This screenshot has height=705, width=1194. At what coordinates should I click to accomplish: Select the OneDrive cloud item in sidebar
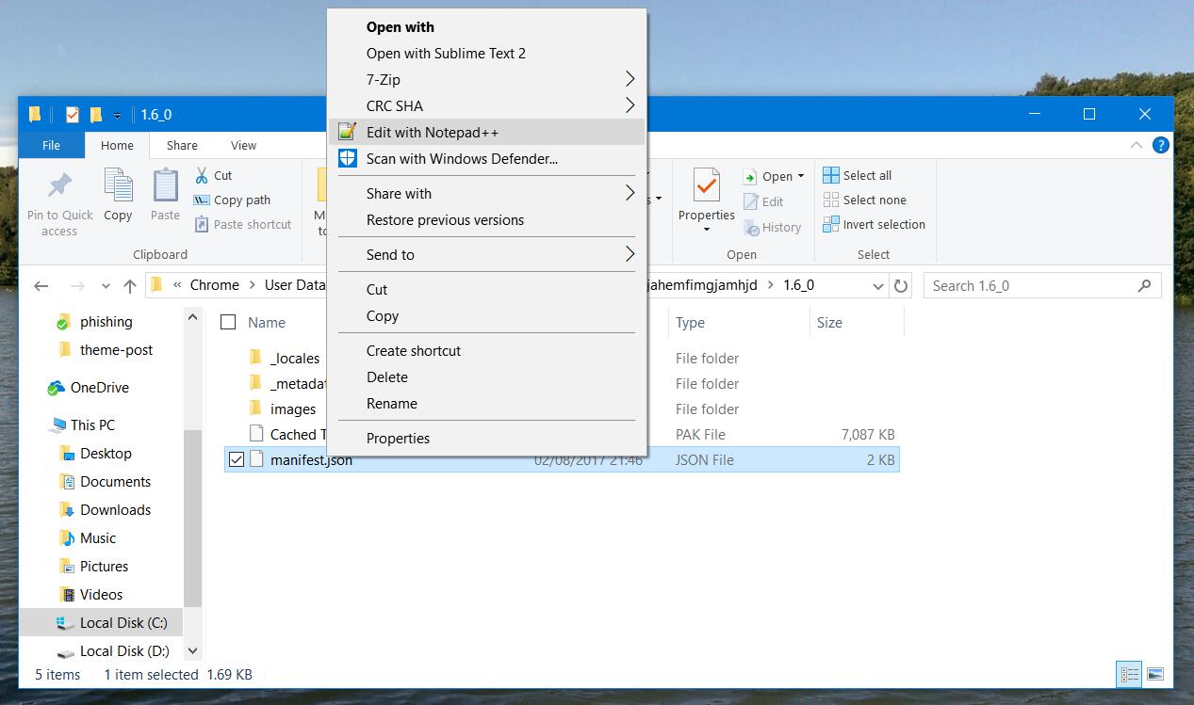[x=88, y=388]
